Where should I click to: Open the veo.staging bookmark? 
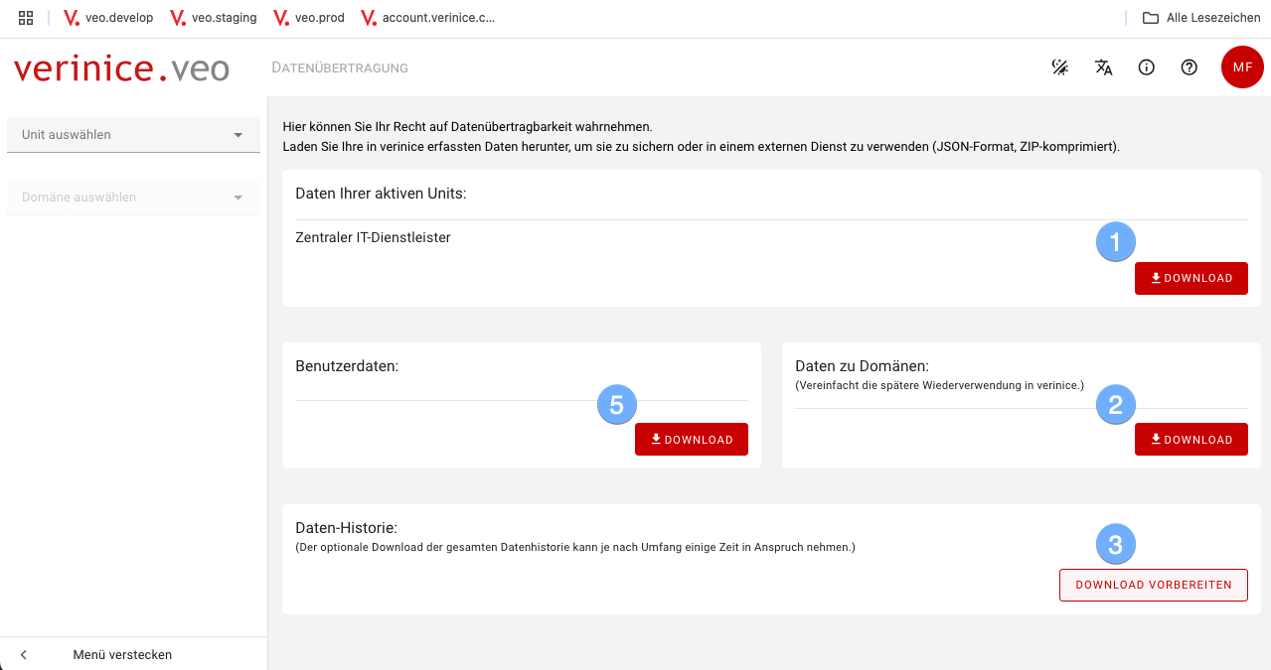coord(213,17)
